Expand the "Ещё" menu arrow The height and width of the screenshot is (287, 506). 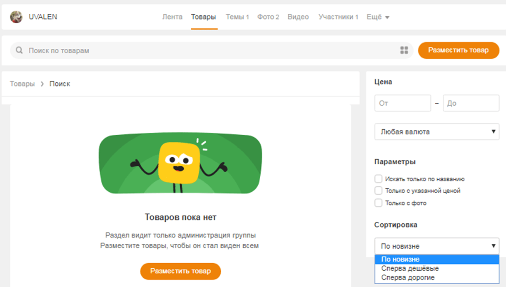tap(387, 17)
